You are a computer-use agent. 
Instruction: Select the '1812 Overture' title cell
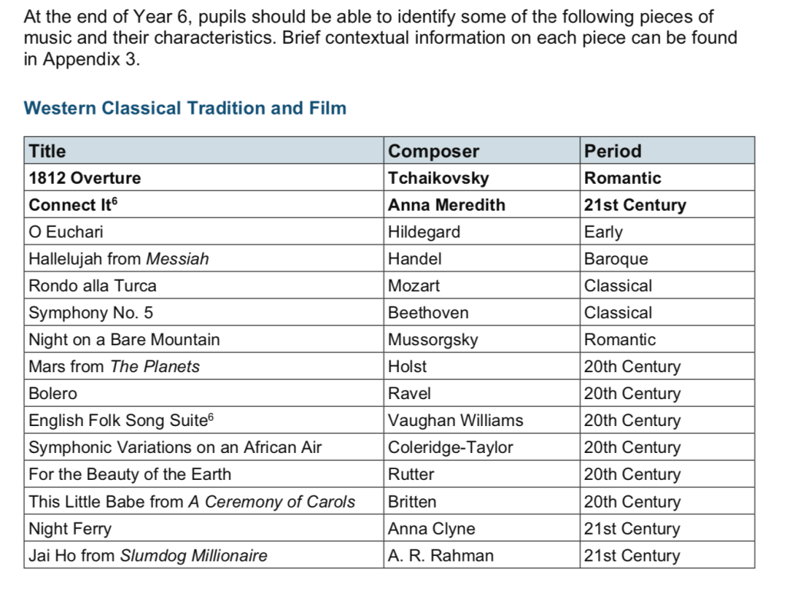(85, 178)
